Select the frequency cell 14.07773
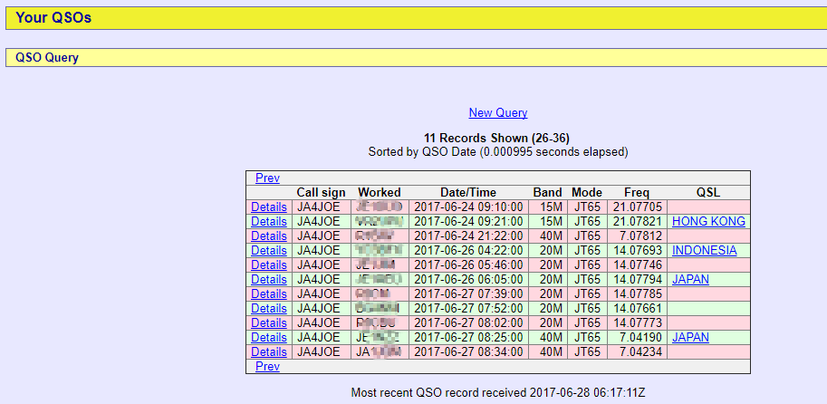Image resolution: width=827 pixels, height=404 pixels. [x=637, y=322]
